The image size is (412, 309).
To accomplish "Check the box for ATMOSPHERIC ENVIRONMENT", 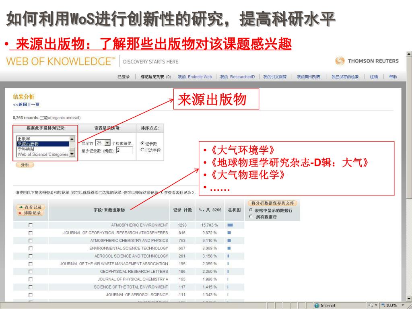I will tap(31, 225).
